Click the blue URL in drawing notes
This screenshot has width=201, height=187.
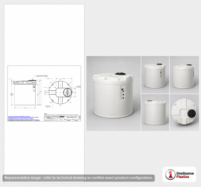coord(25,119)
